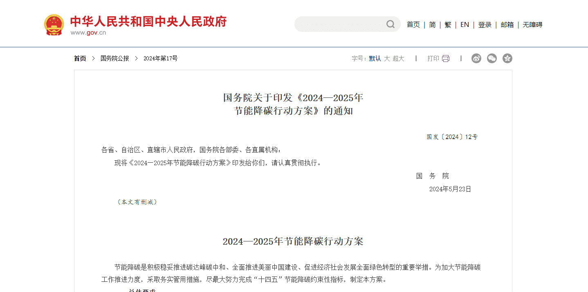Select the 默认 font size option

click(x=375, y=59)
